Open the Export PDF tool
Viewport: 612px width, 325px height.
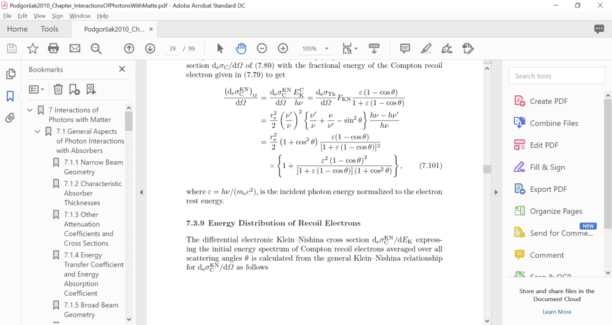pyautogui.click(x=547, y=189)
